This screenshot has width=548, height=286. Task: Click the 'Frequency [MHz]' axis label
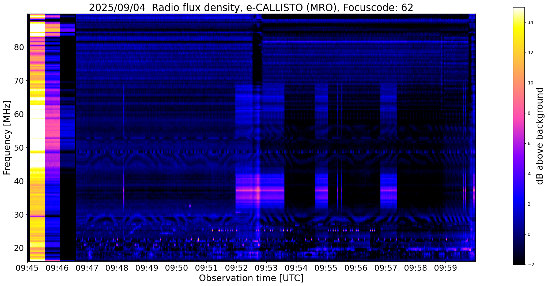[7, 138]
